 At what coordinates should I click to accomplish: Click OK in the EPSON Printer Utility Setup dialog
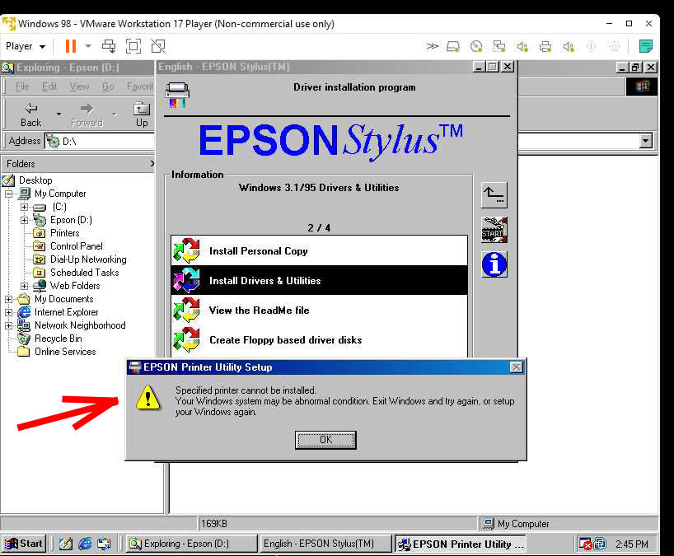[325, 440]
